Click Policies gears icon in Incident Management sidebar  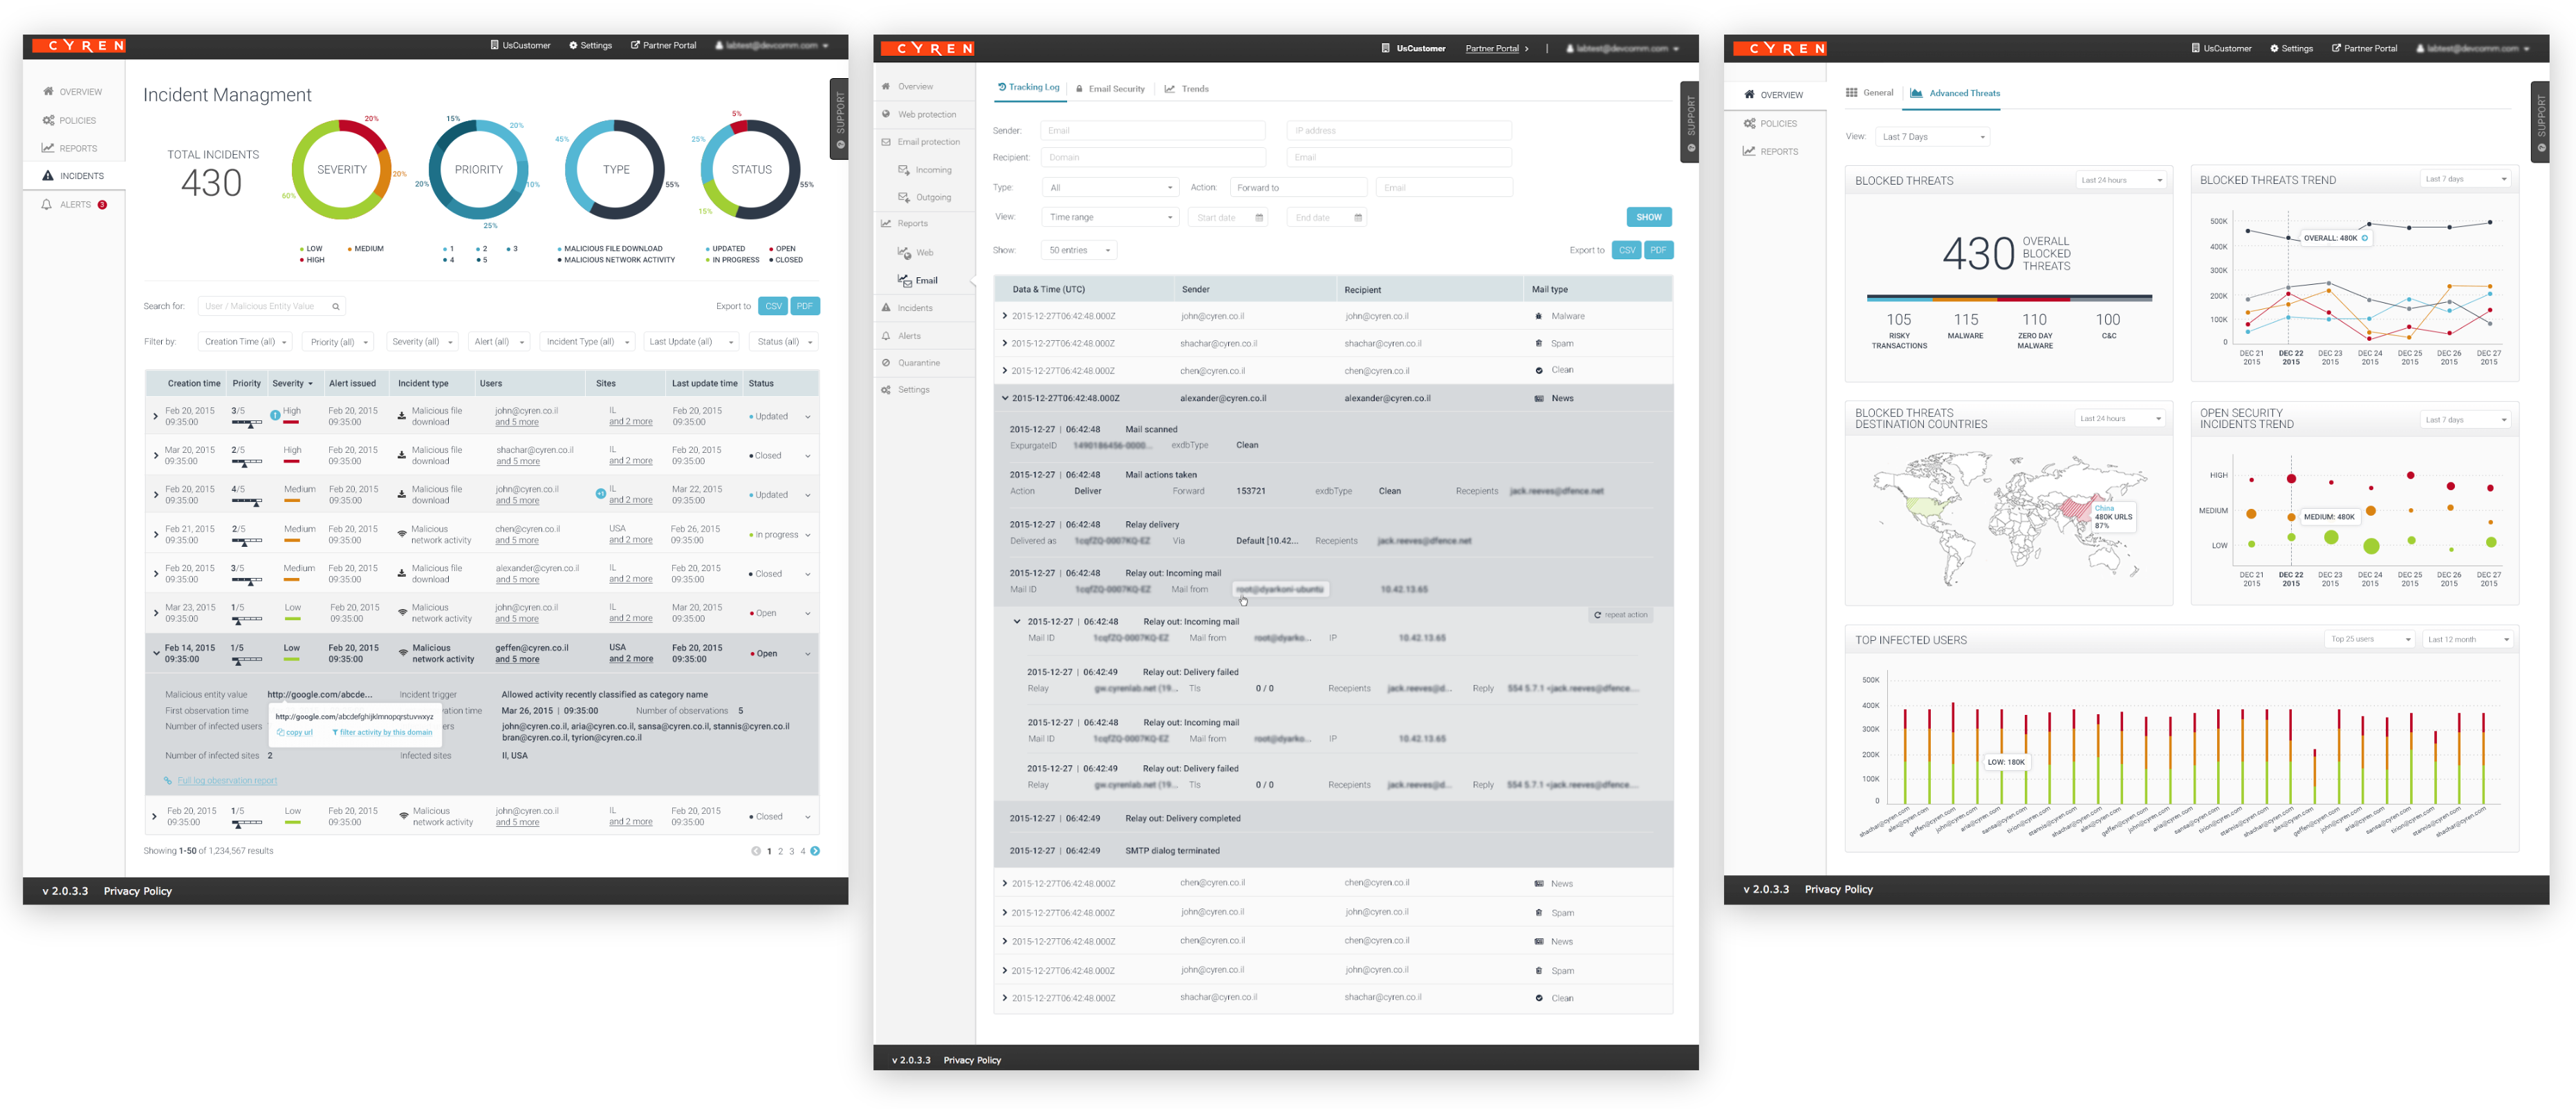48,120
